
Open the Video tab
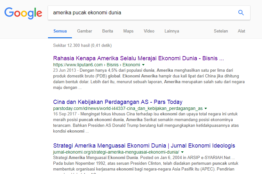pos(149,31)
